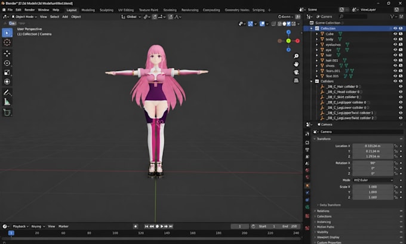Viewport: 406px width, 244px height.
Task: Toggle lock on Rotation X
Action: [x=396, y=163]
